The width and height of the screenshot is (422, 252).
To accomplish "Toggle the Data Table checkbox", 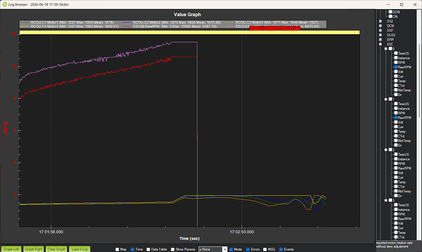I will (x=148, y=250).
